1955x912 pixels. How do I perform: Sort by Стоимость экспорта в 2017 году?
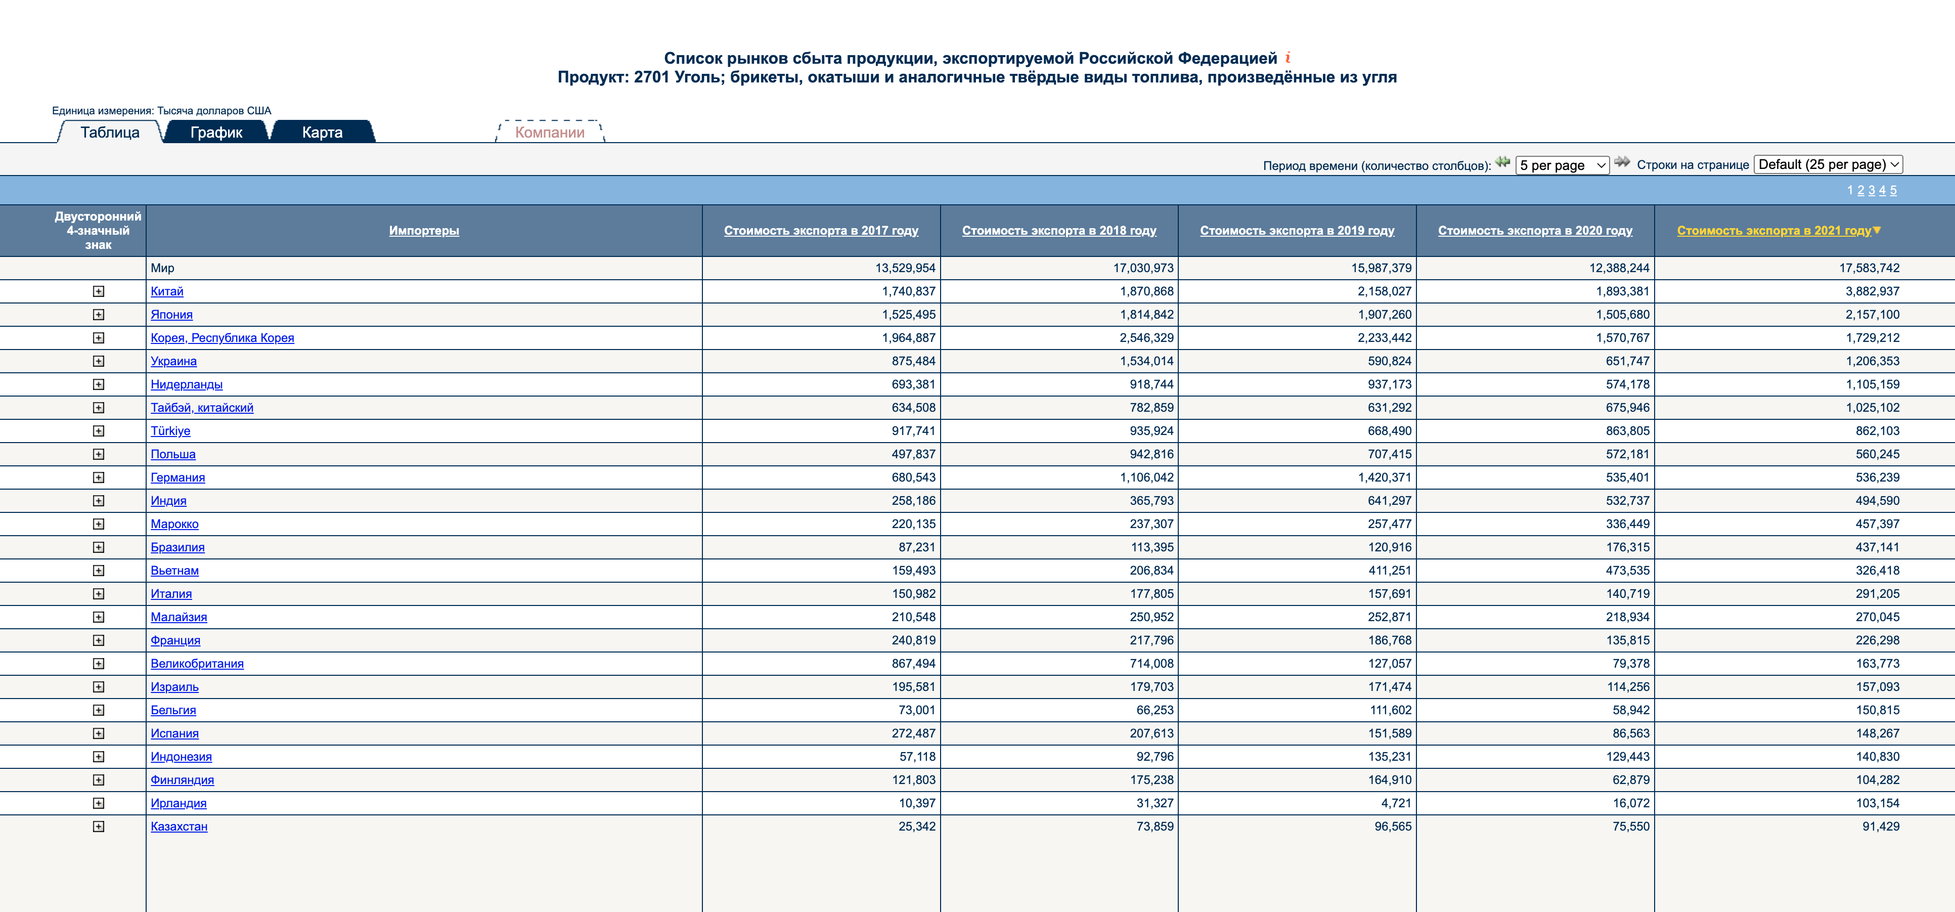[x=821, y=230]
